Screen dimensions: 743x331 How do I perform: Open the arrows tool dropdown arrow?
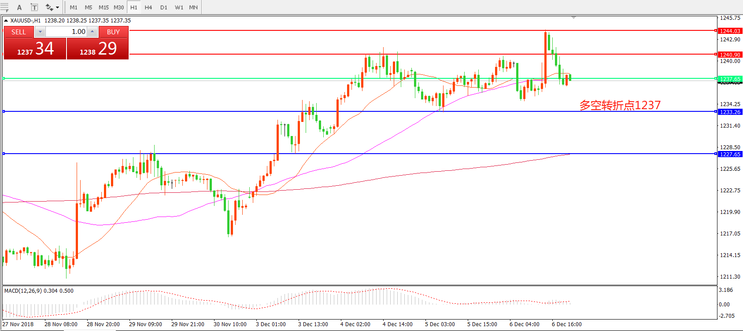tap(58, 7)
